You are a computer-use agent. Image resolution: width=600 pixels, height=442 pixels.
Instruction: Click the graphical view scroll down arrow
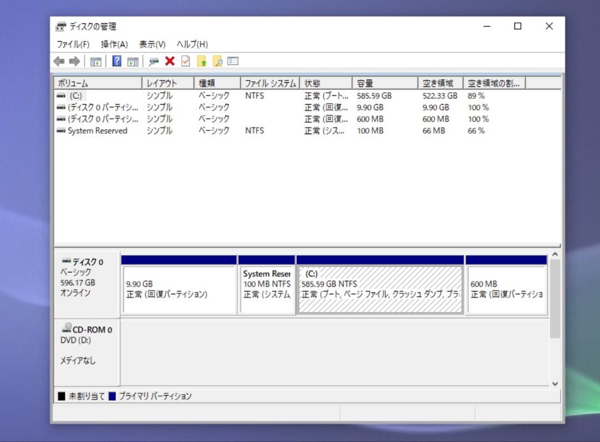pyautogui.click(x=555, y=384)
